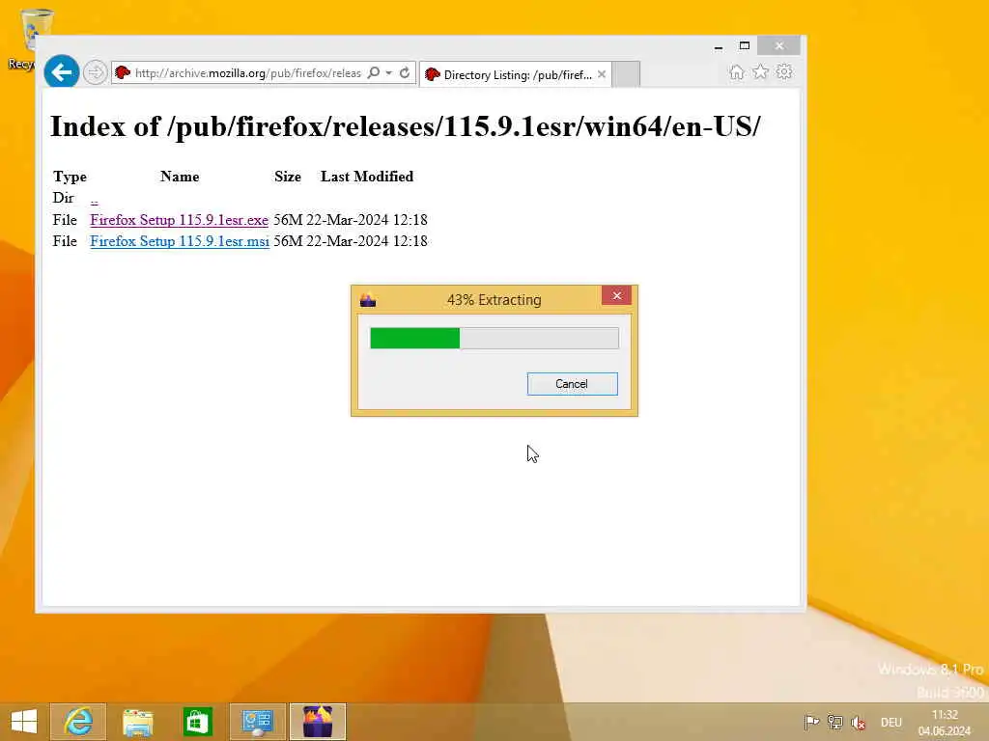Click the 'Size' column header
The image size is (989, 741).
(x=288, y=177)
